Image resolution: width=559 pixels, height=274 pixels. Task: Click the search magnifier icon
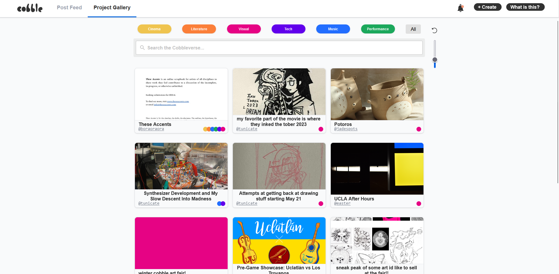pyautogui.click(x=142, y=47)
